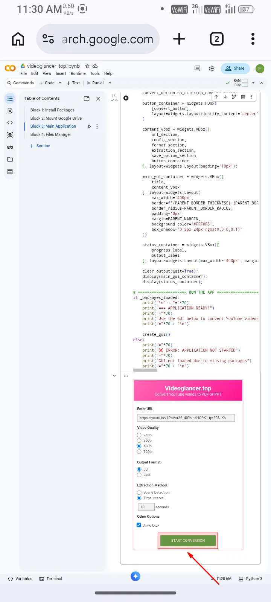271x602 pixels.
Task: Go to Block 1: Install Packages
Action: click(x=52, y=110)
